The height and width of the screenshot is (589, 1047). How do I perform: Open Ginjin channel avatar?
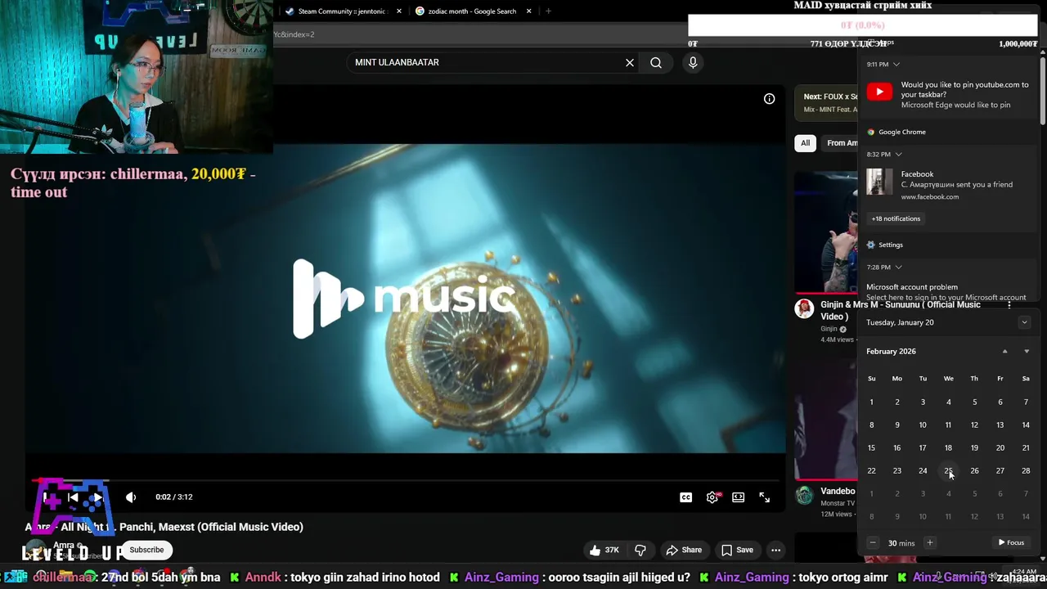click(804, 308)
